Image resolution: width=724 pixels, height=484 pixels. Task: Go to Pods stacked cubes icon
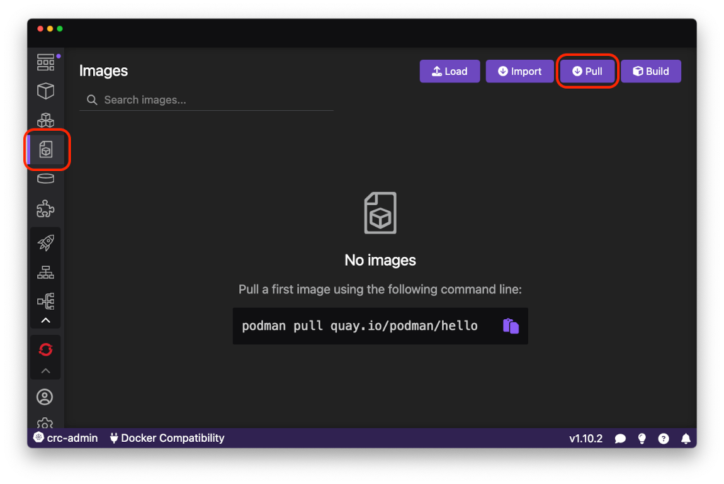[45, 120]
